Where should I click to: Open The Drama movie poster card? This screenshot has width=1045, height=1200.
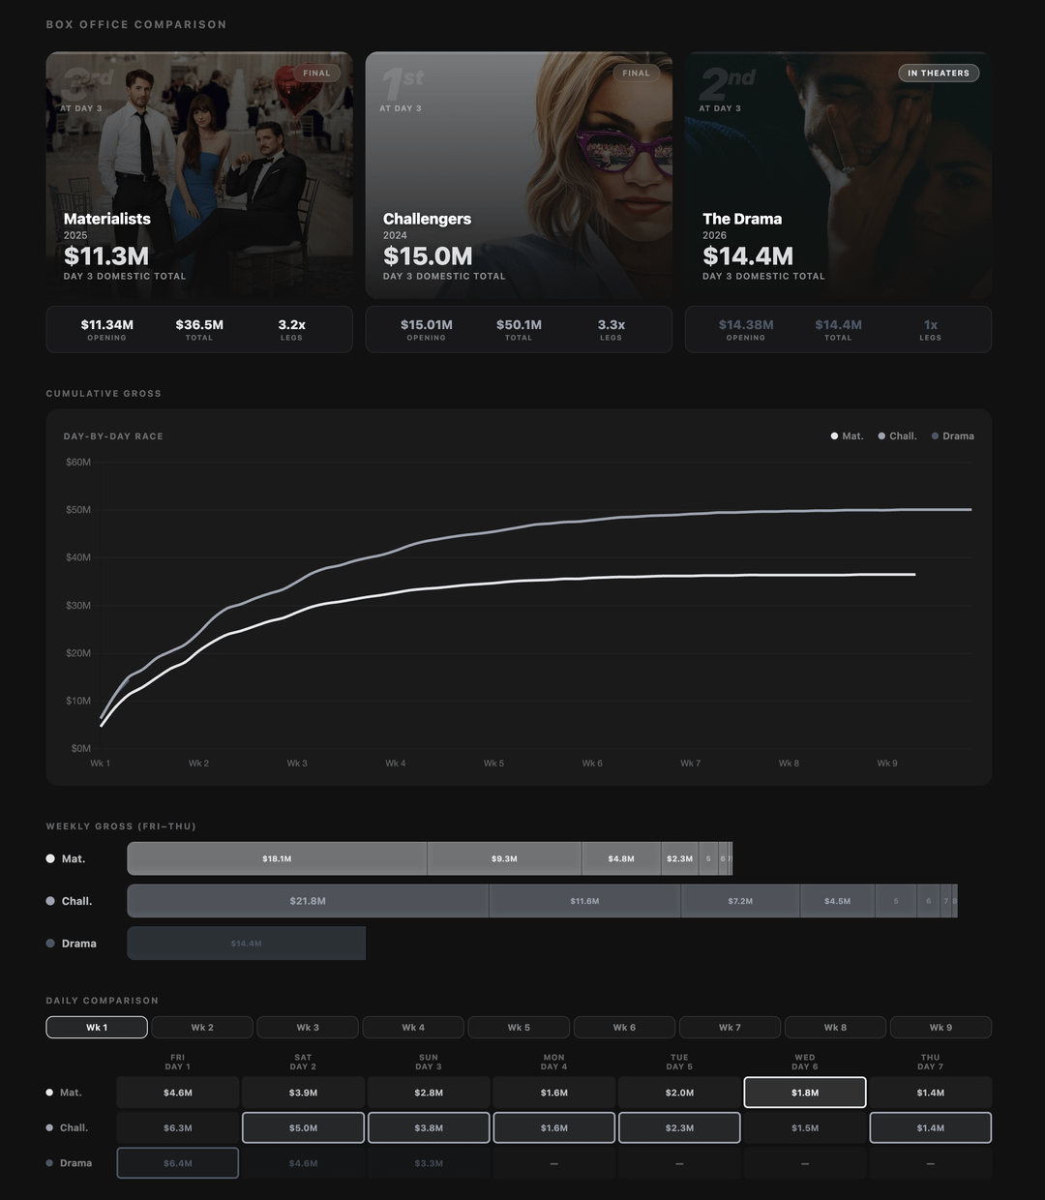tap(838, 174)
